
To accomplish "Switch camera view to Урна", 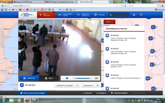I will 49,78.
